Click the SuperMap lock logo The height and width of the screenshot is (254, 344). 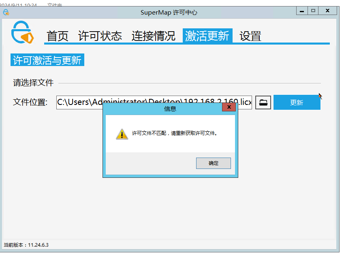coord(22,32)
